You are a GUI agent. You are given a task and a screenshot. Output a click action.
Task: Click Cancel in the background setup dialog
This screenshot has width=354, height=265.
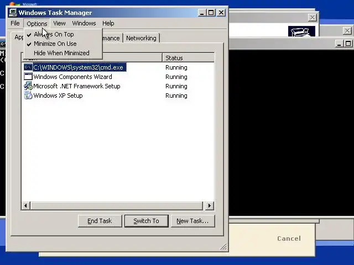click(289, 239)
